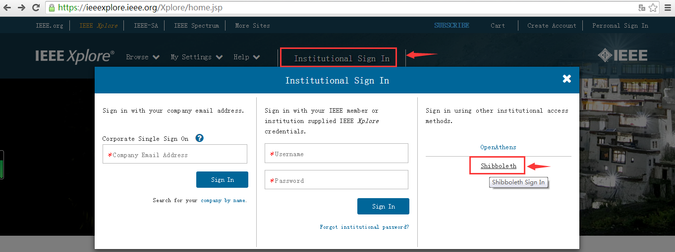
Task: Click Forgot institutional password link
Action: [364, 227]
